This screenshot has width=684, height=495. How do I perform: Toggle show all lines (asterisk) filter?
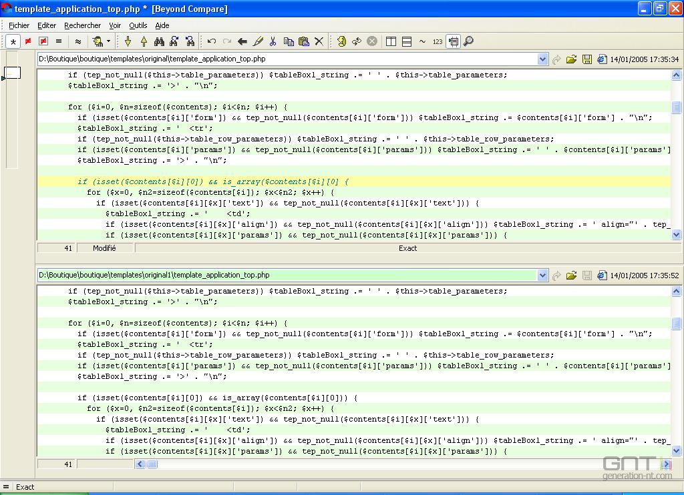click(13, 41)
